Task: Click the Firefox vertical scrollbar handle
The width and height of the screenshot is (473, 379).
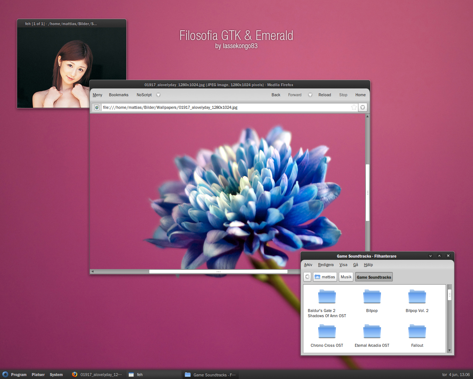Action: tap(368, 192)
